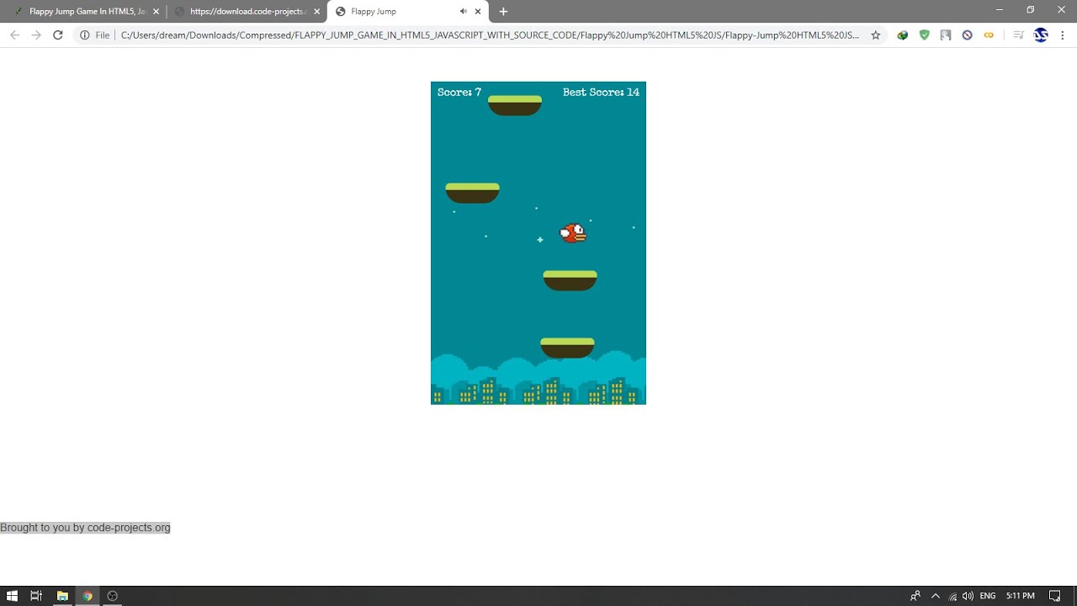Close the active Flappy Jump tab
Image resolution: width=1077 pixels, height=606 pixels.
point(478,12)
